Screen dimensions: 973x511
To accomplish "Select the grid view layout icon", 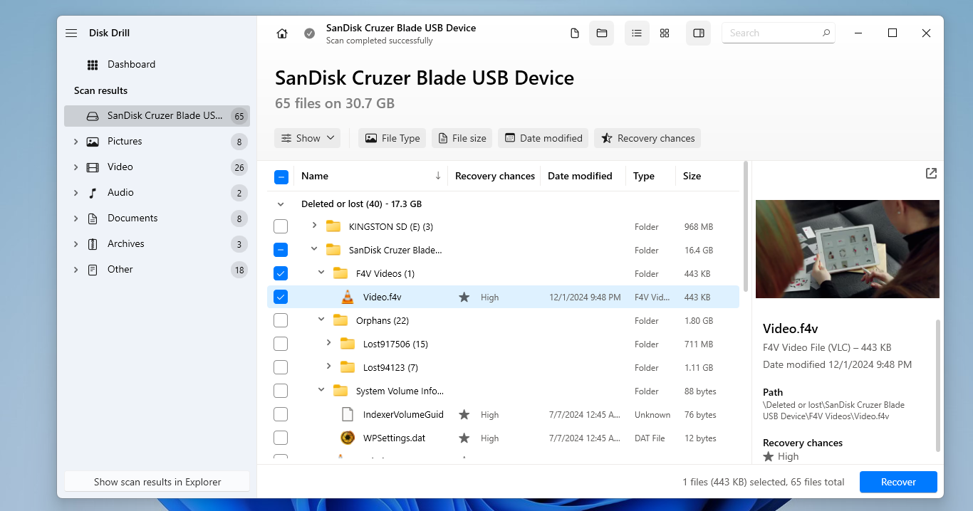I will point(665,33).
